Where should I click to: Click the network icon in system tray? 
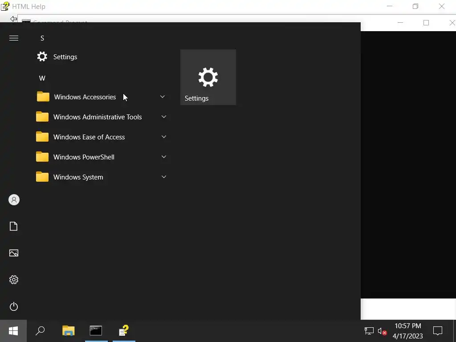pyautogui.click(x=369, y=331)
